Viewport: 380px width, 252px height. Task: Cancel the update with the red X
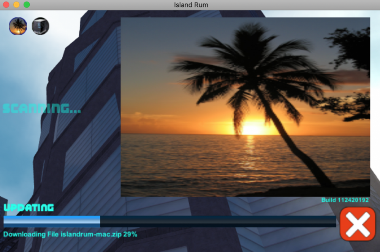pos(357,224)
